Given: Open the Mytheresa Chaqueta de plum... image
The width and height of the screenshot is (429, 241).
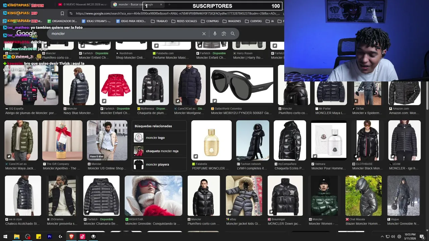Looking at the screenshot, I should click(x=152, y=85).
